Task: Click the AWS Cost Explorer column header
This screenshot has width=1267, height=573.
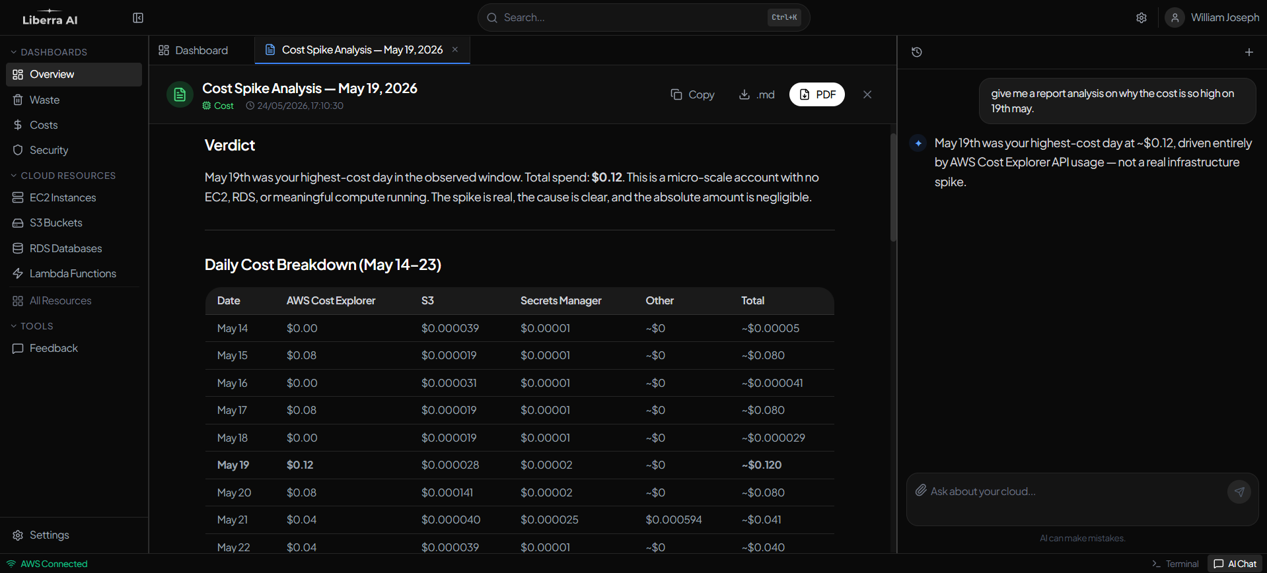Action: (x=331, y=300)
